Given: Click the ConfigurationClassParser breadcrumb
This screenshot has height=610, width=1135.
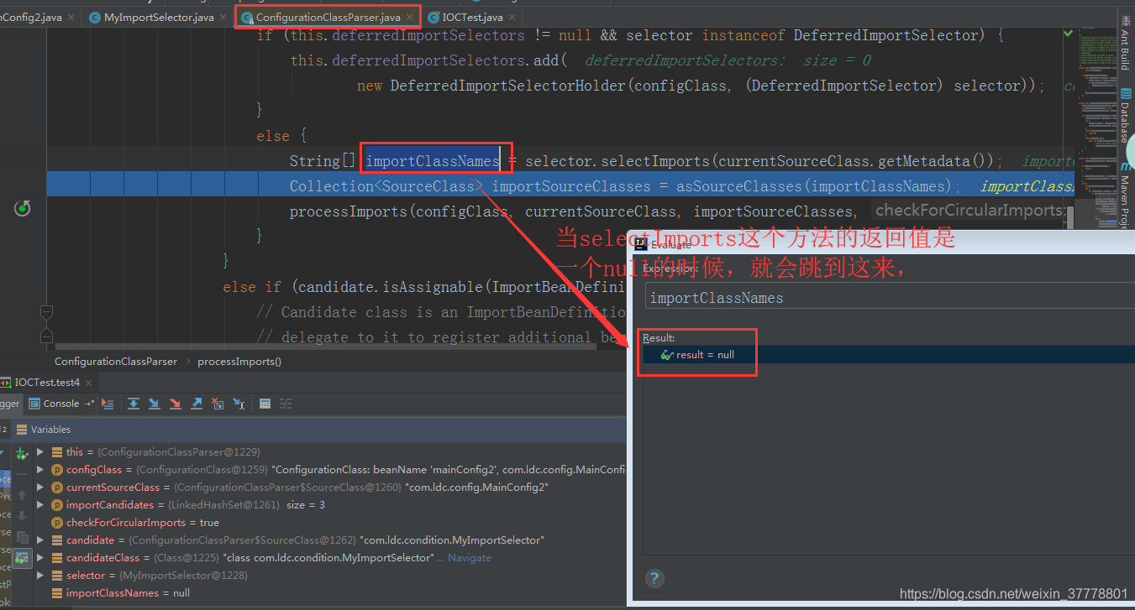Looking at the screenshot, I should (x=116, y=362).
